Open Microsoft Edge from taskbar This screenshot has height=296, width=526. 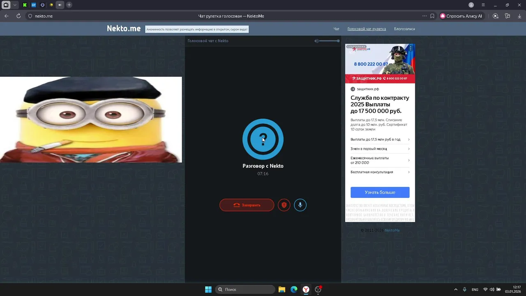pos(294,289)
